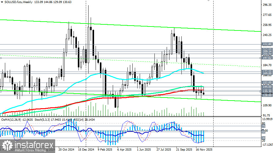Click the 6 Apr 2025 date label

pos(124,150)
